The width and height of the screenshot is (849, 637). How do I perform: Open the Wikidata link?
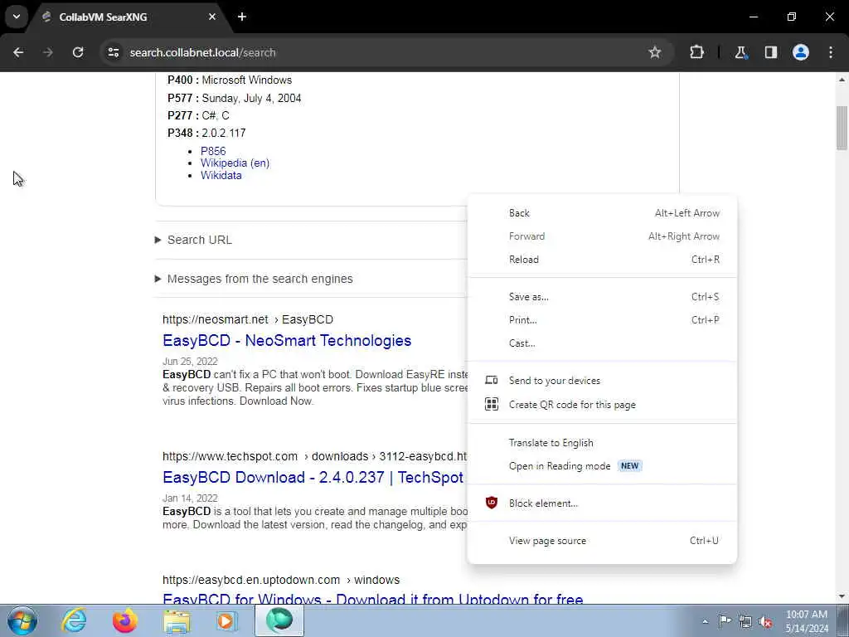(x=221, y=176)
